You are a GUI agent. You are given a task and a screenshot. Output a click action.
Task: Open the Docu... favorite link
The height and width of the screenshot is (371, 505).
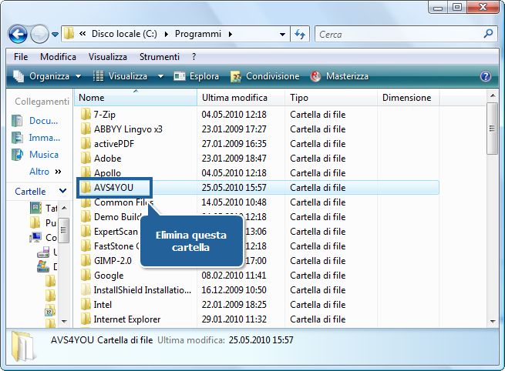[35, 121]
